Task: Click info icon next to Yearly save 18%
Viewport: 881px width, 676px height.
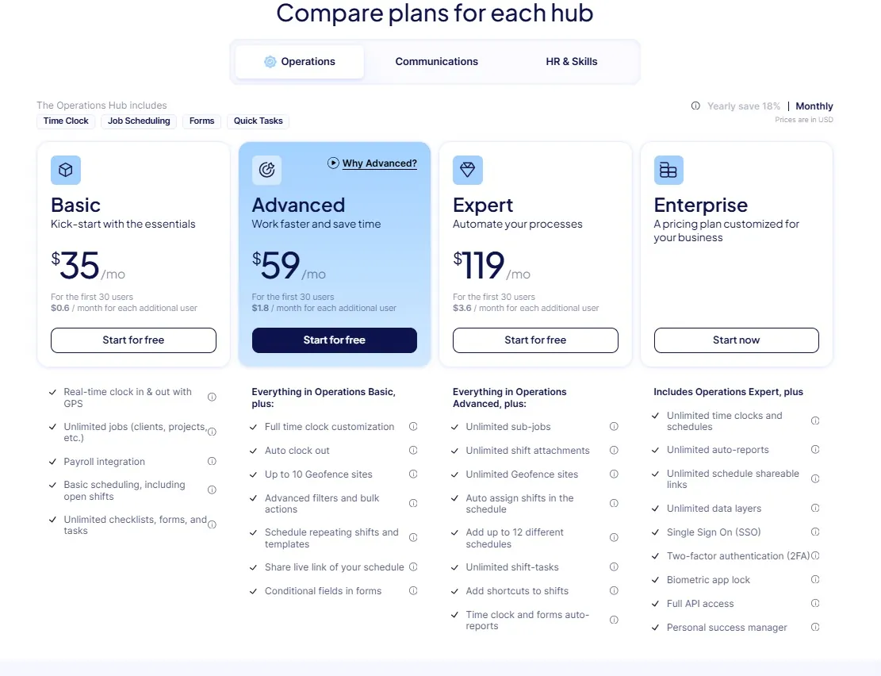Action: point(695,106)
